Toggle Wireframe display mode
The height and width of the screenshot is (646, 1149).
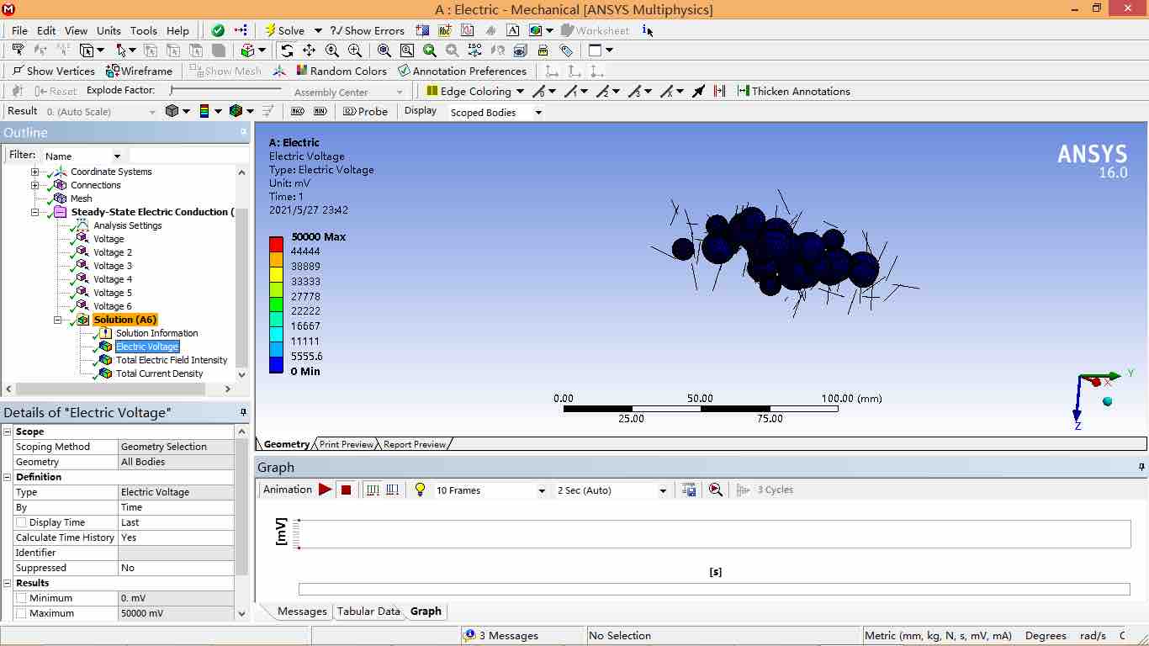[139, 71]
